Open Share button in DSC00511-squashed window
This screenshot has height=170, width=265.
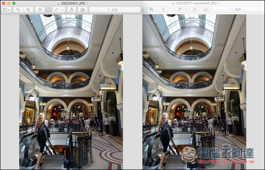pos(163,10)
